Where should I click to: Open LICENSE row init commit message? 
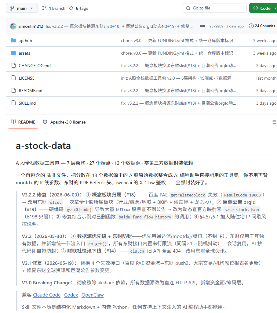click(x=176, y=78)
